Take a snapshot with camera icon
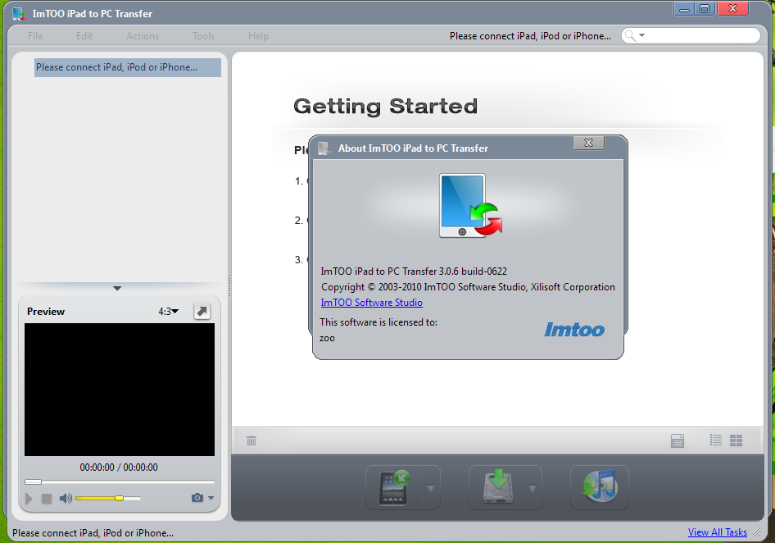775x543 pixels. tap(197, 497)
